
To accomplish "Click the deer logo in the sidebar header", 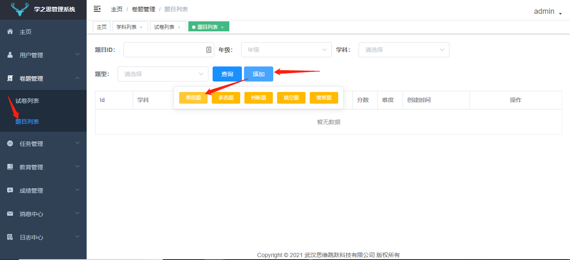I will 20,9.
